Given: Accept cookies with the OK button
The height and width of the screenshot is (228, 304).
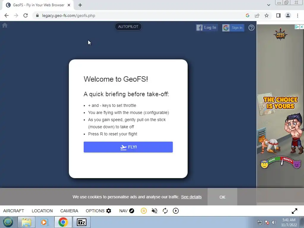Looking at the screenshot, I should (x=222, y=197).
